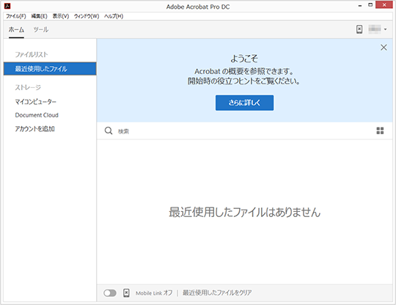396x305 pixels.
Task: Click the さらに詳しく button
Action: (x=244, y=103)
